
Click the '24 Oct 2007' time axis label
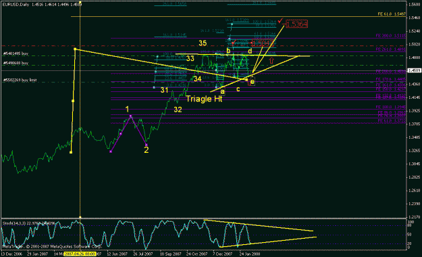click(197, 254)
